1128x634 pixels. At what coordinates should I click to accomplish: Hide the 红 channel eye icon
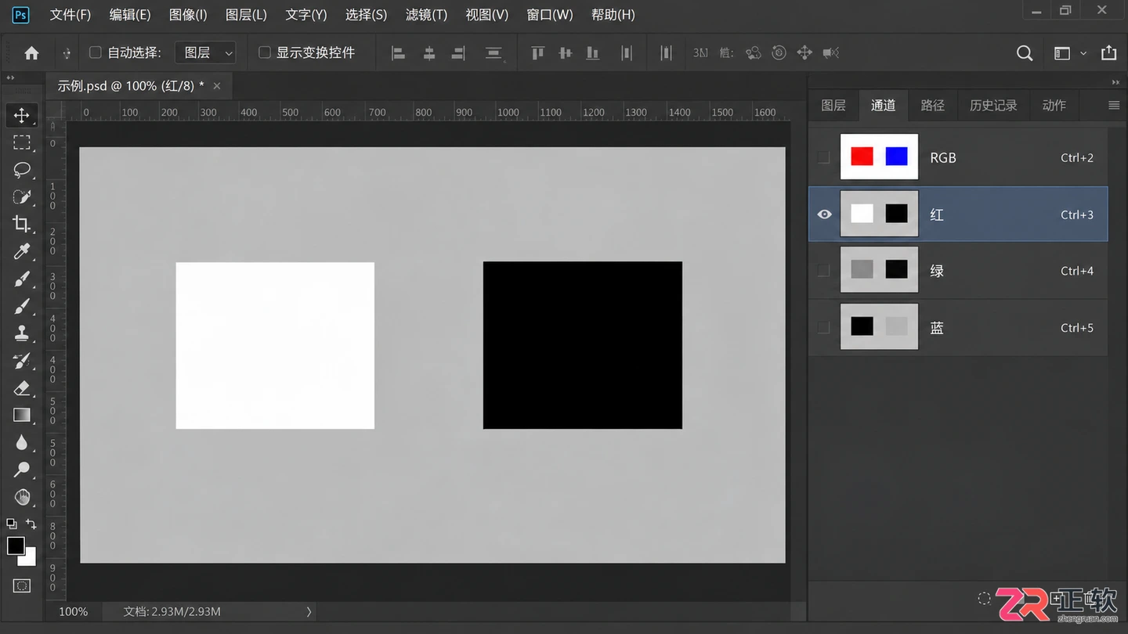(x=824, y=214)
